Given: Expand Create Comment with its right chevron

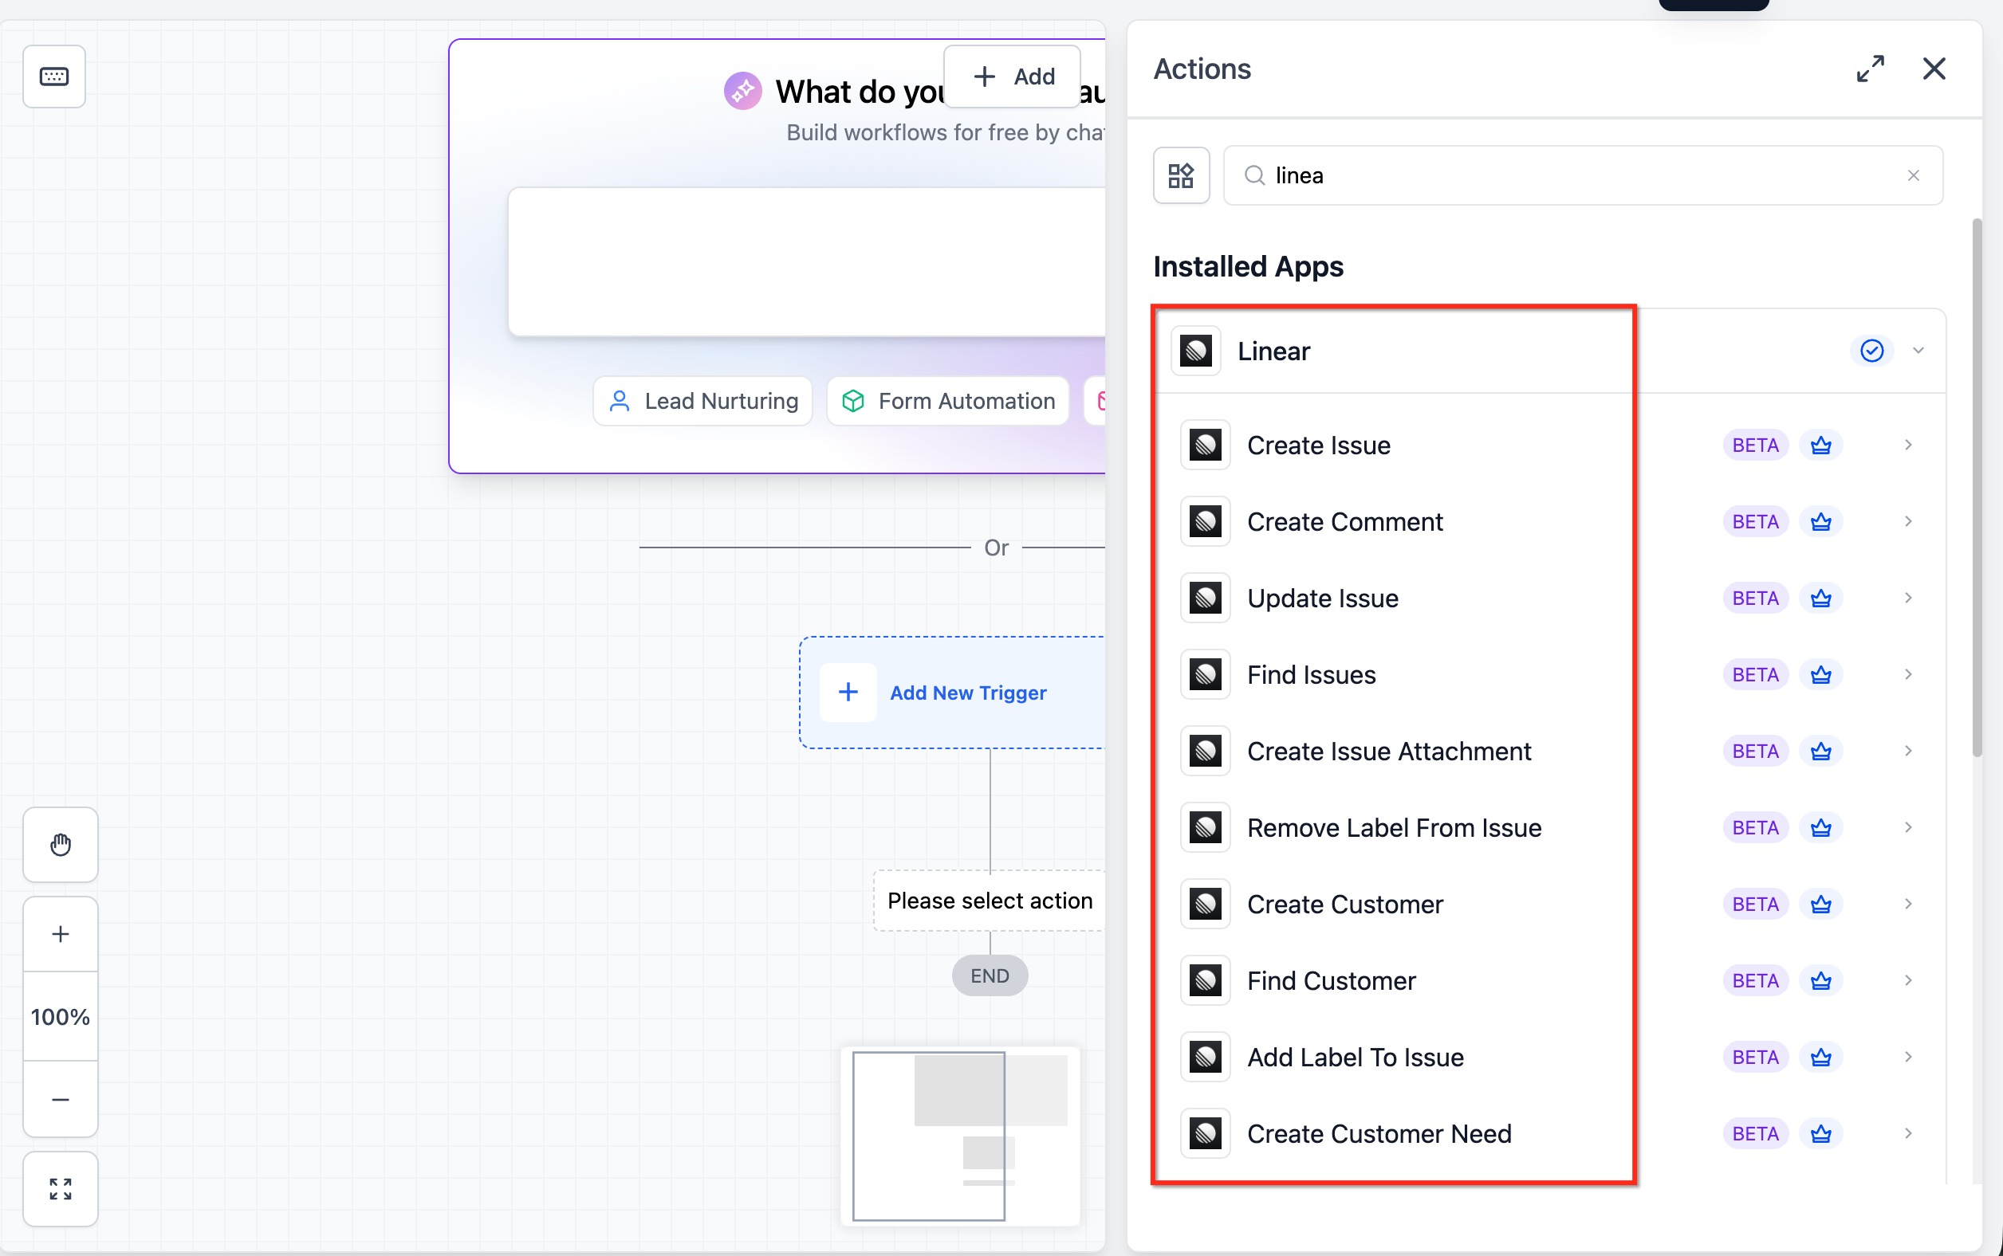Looking at the screenshot, I should click(1908, 522).
